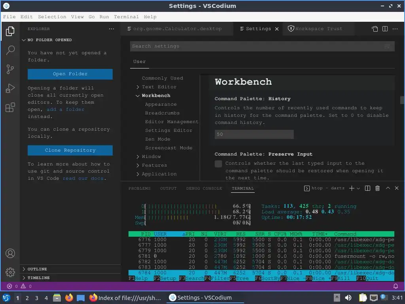Switch to Index of file Firefox window
The width and height of the screenshot is (405, 304).
pyautogui.click(x=125, y=298)
